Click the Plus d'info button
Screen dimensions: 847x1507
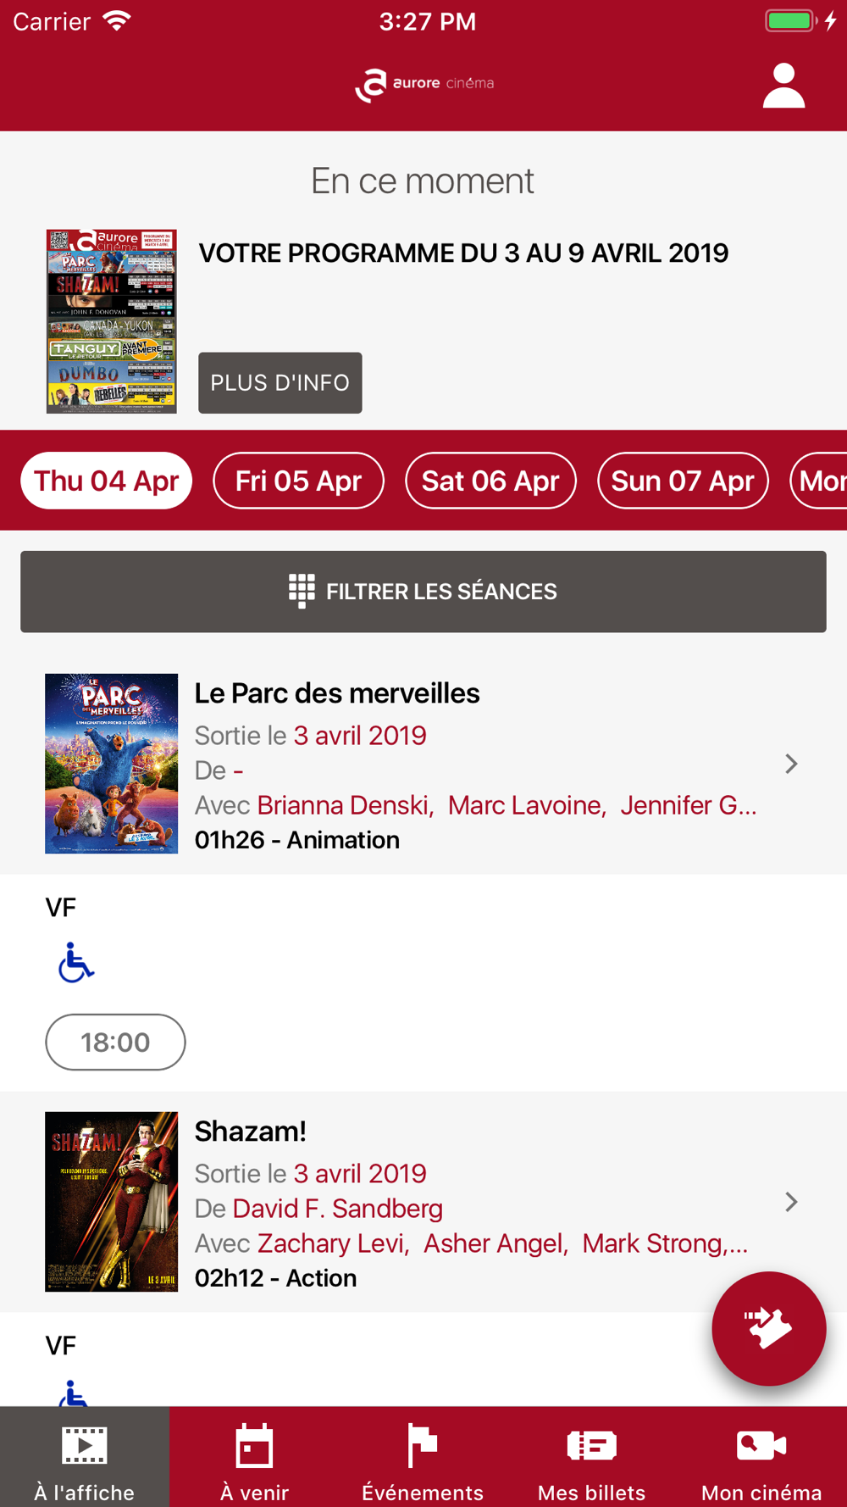coord(280,383)
